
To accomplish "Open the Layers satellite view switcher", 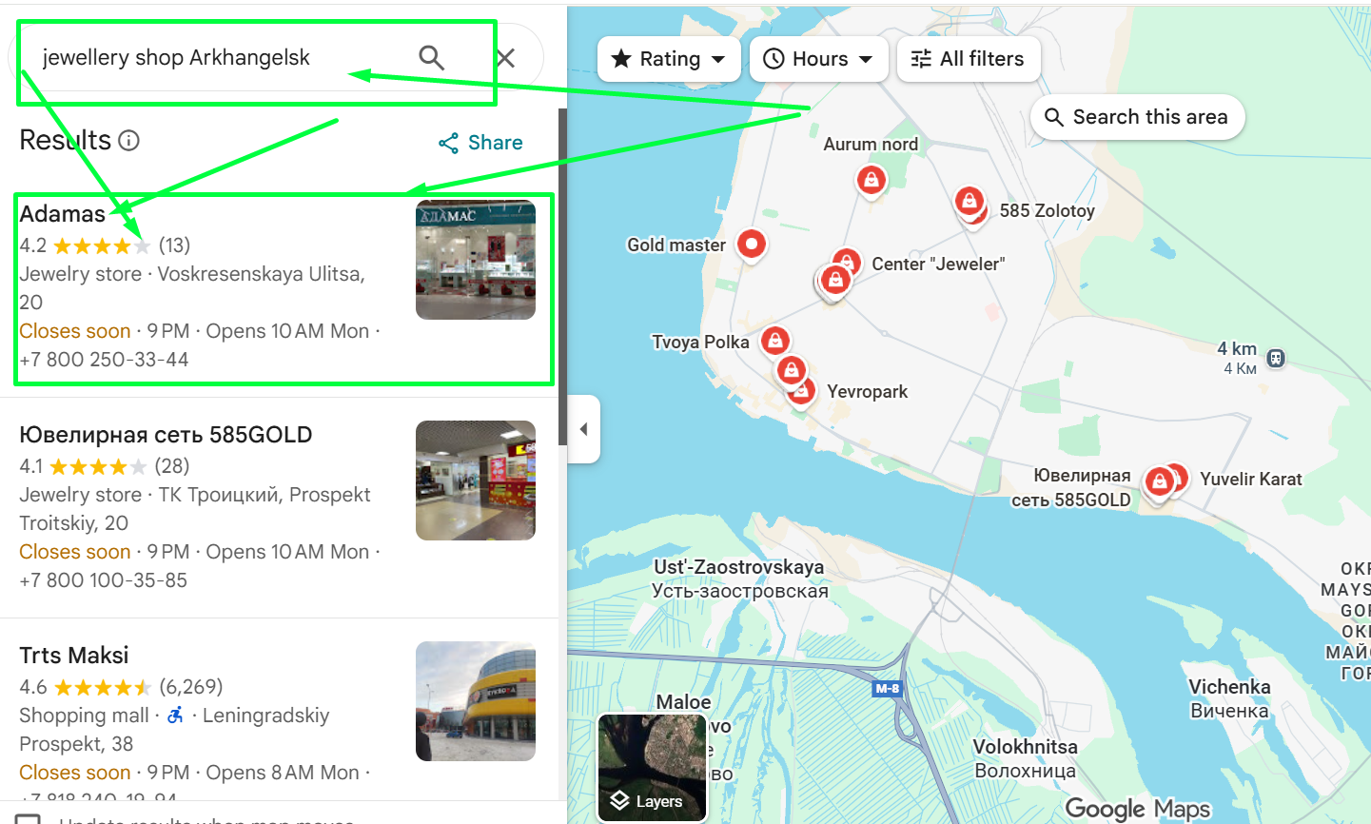I will [x=653, y=767].
